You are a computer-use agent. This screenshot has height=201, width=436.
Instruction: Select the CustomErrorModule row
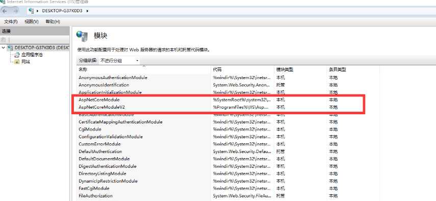tap(228, 144)
